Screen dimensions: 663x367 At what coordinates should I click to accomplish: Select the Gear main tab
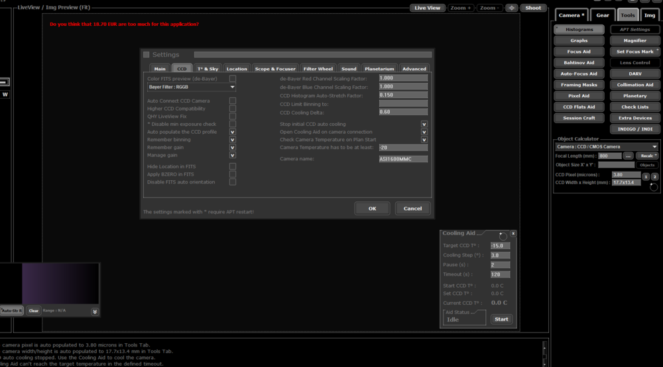603,15
